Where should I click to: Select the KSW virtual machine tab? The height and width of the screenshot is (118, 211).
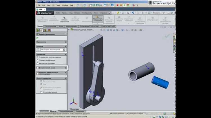(41, 9)
